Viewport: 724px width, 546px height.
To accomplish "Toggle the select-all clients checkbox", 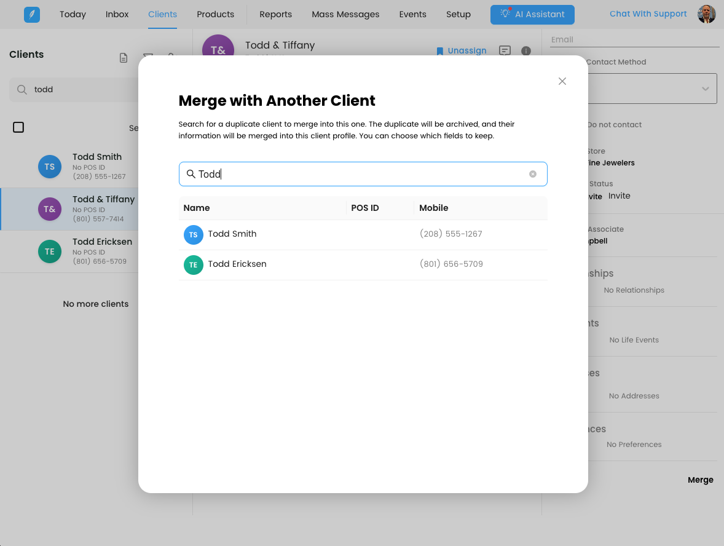I will point(18,127).
